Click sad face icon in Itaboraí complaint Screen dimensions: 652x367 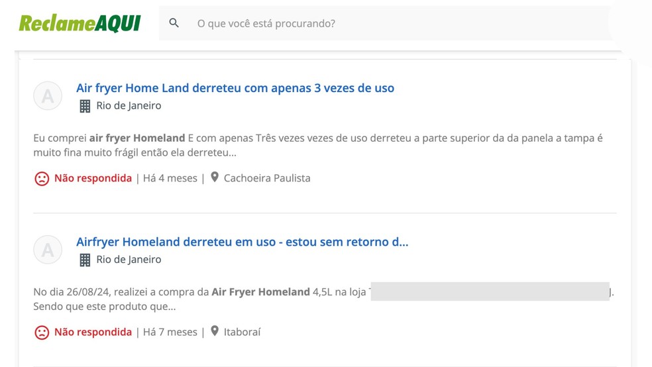[x=42, y=333]
